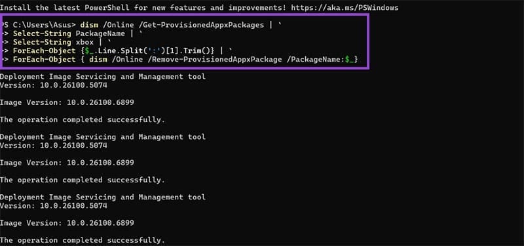Image resolution: width=524 pixels, height=246 pixels.
Task: Click first Version: 10.0.26100.5074 line
Action: tap(54, 85)
